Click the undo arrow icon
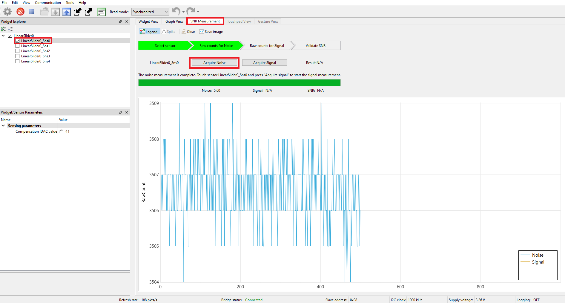 tap(176, 11)
